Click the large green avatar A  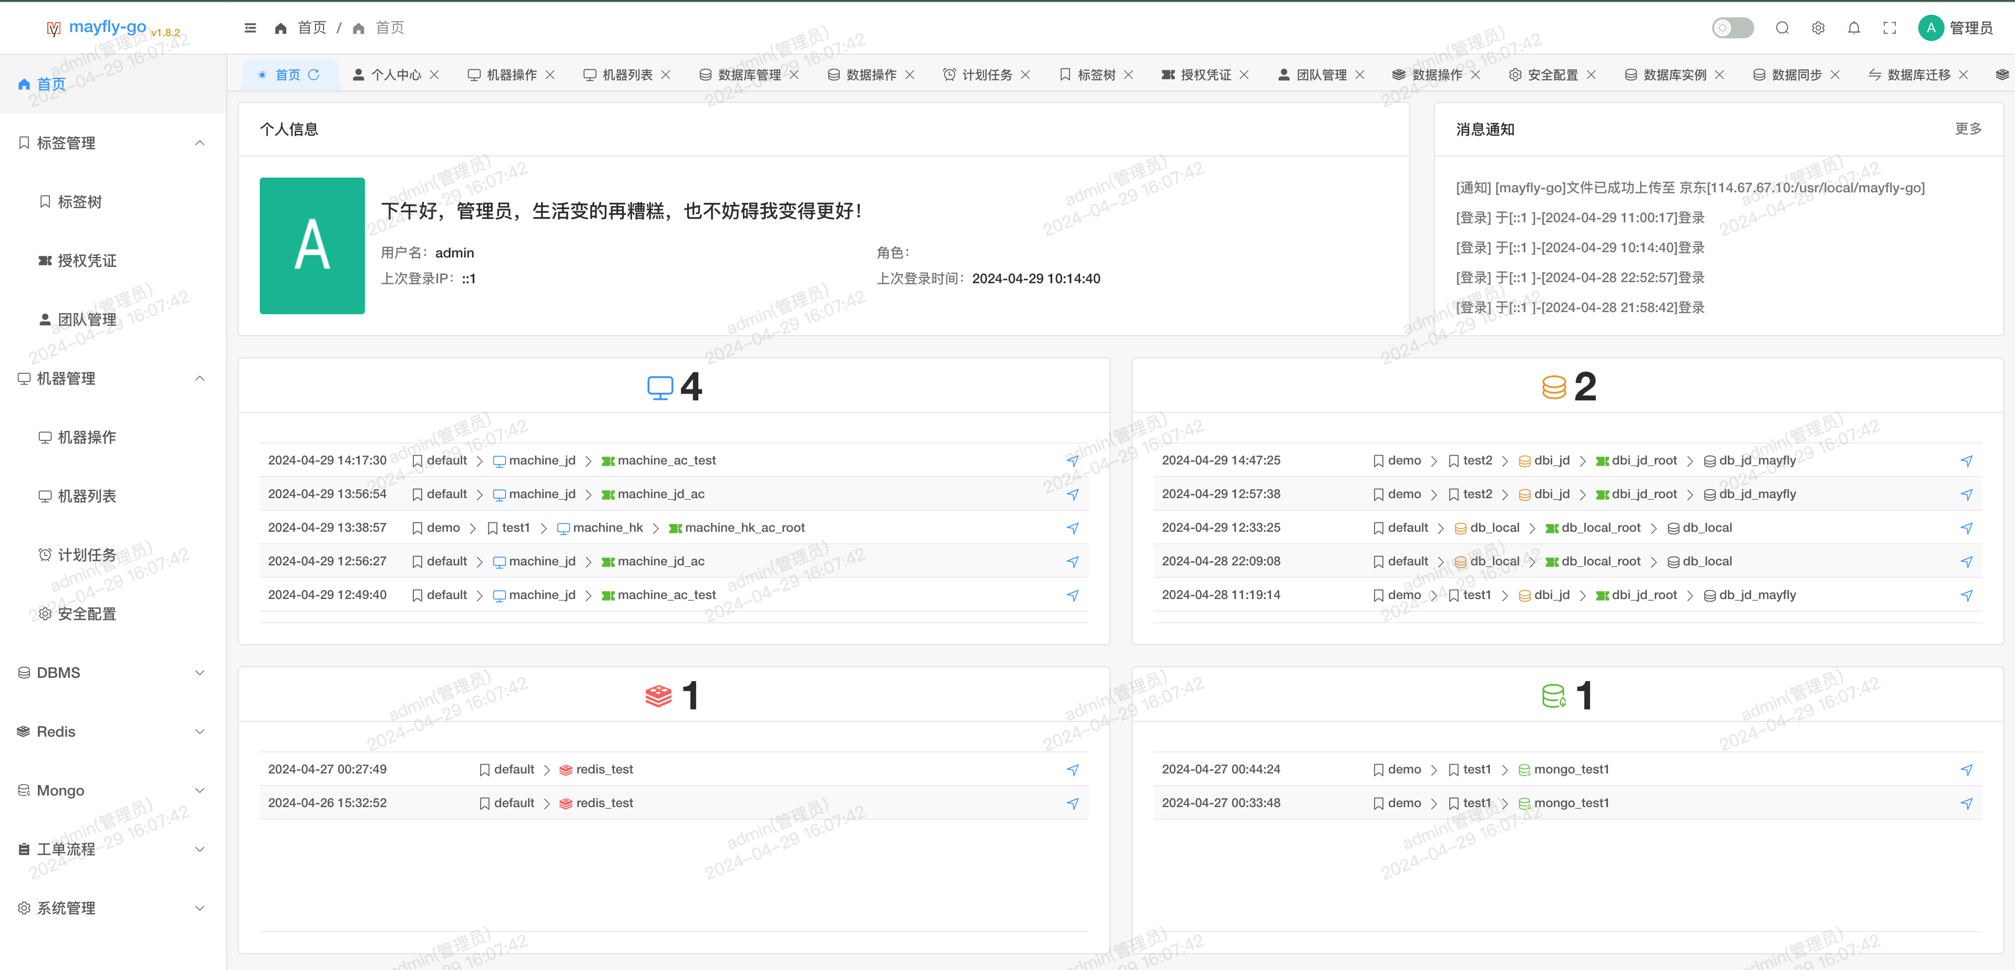click(312, 245)
